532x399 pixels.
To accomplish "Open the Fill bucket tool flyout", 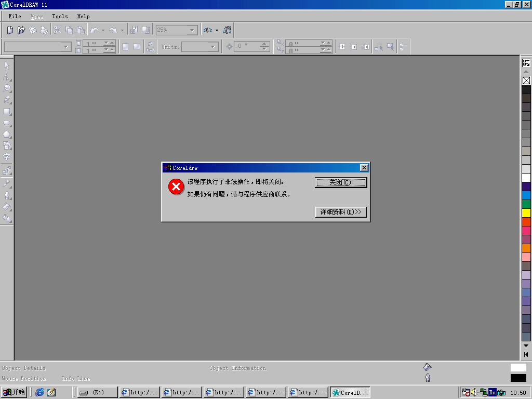I will 7,207.
